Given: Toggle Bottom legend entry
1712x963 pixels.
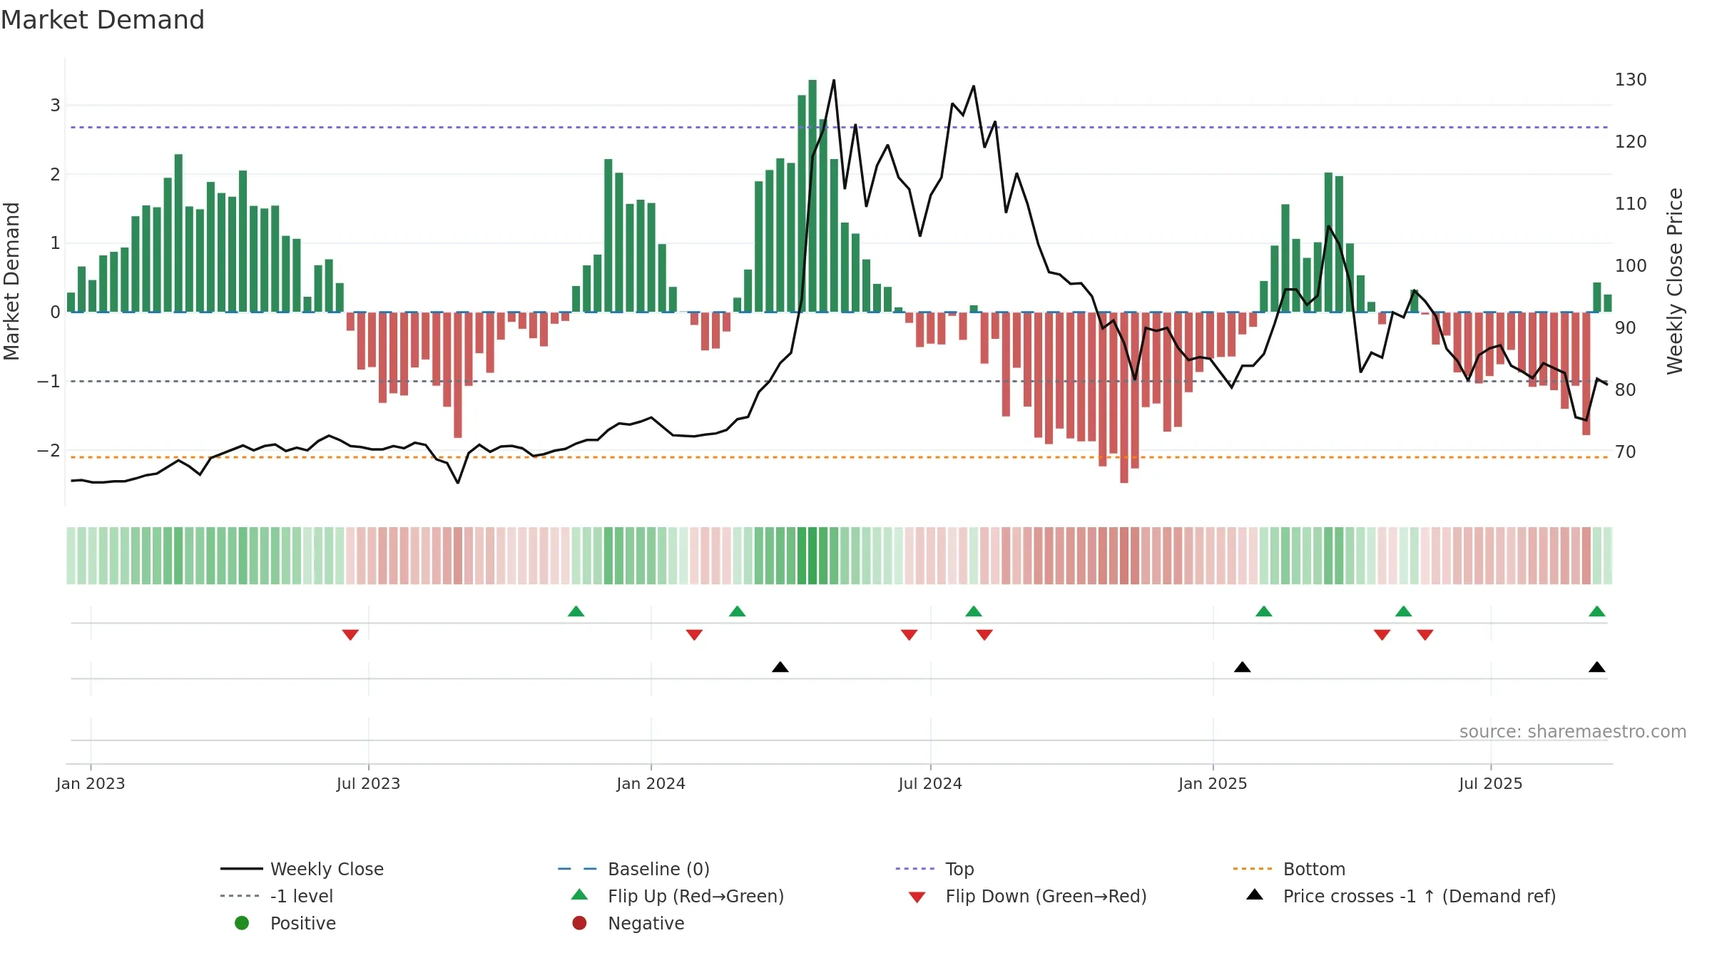Looking at the screenshot, I should click(x=1289, y=869).
